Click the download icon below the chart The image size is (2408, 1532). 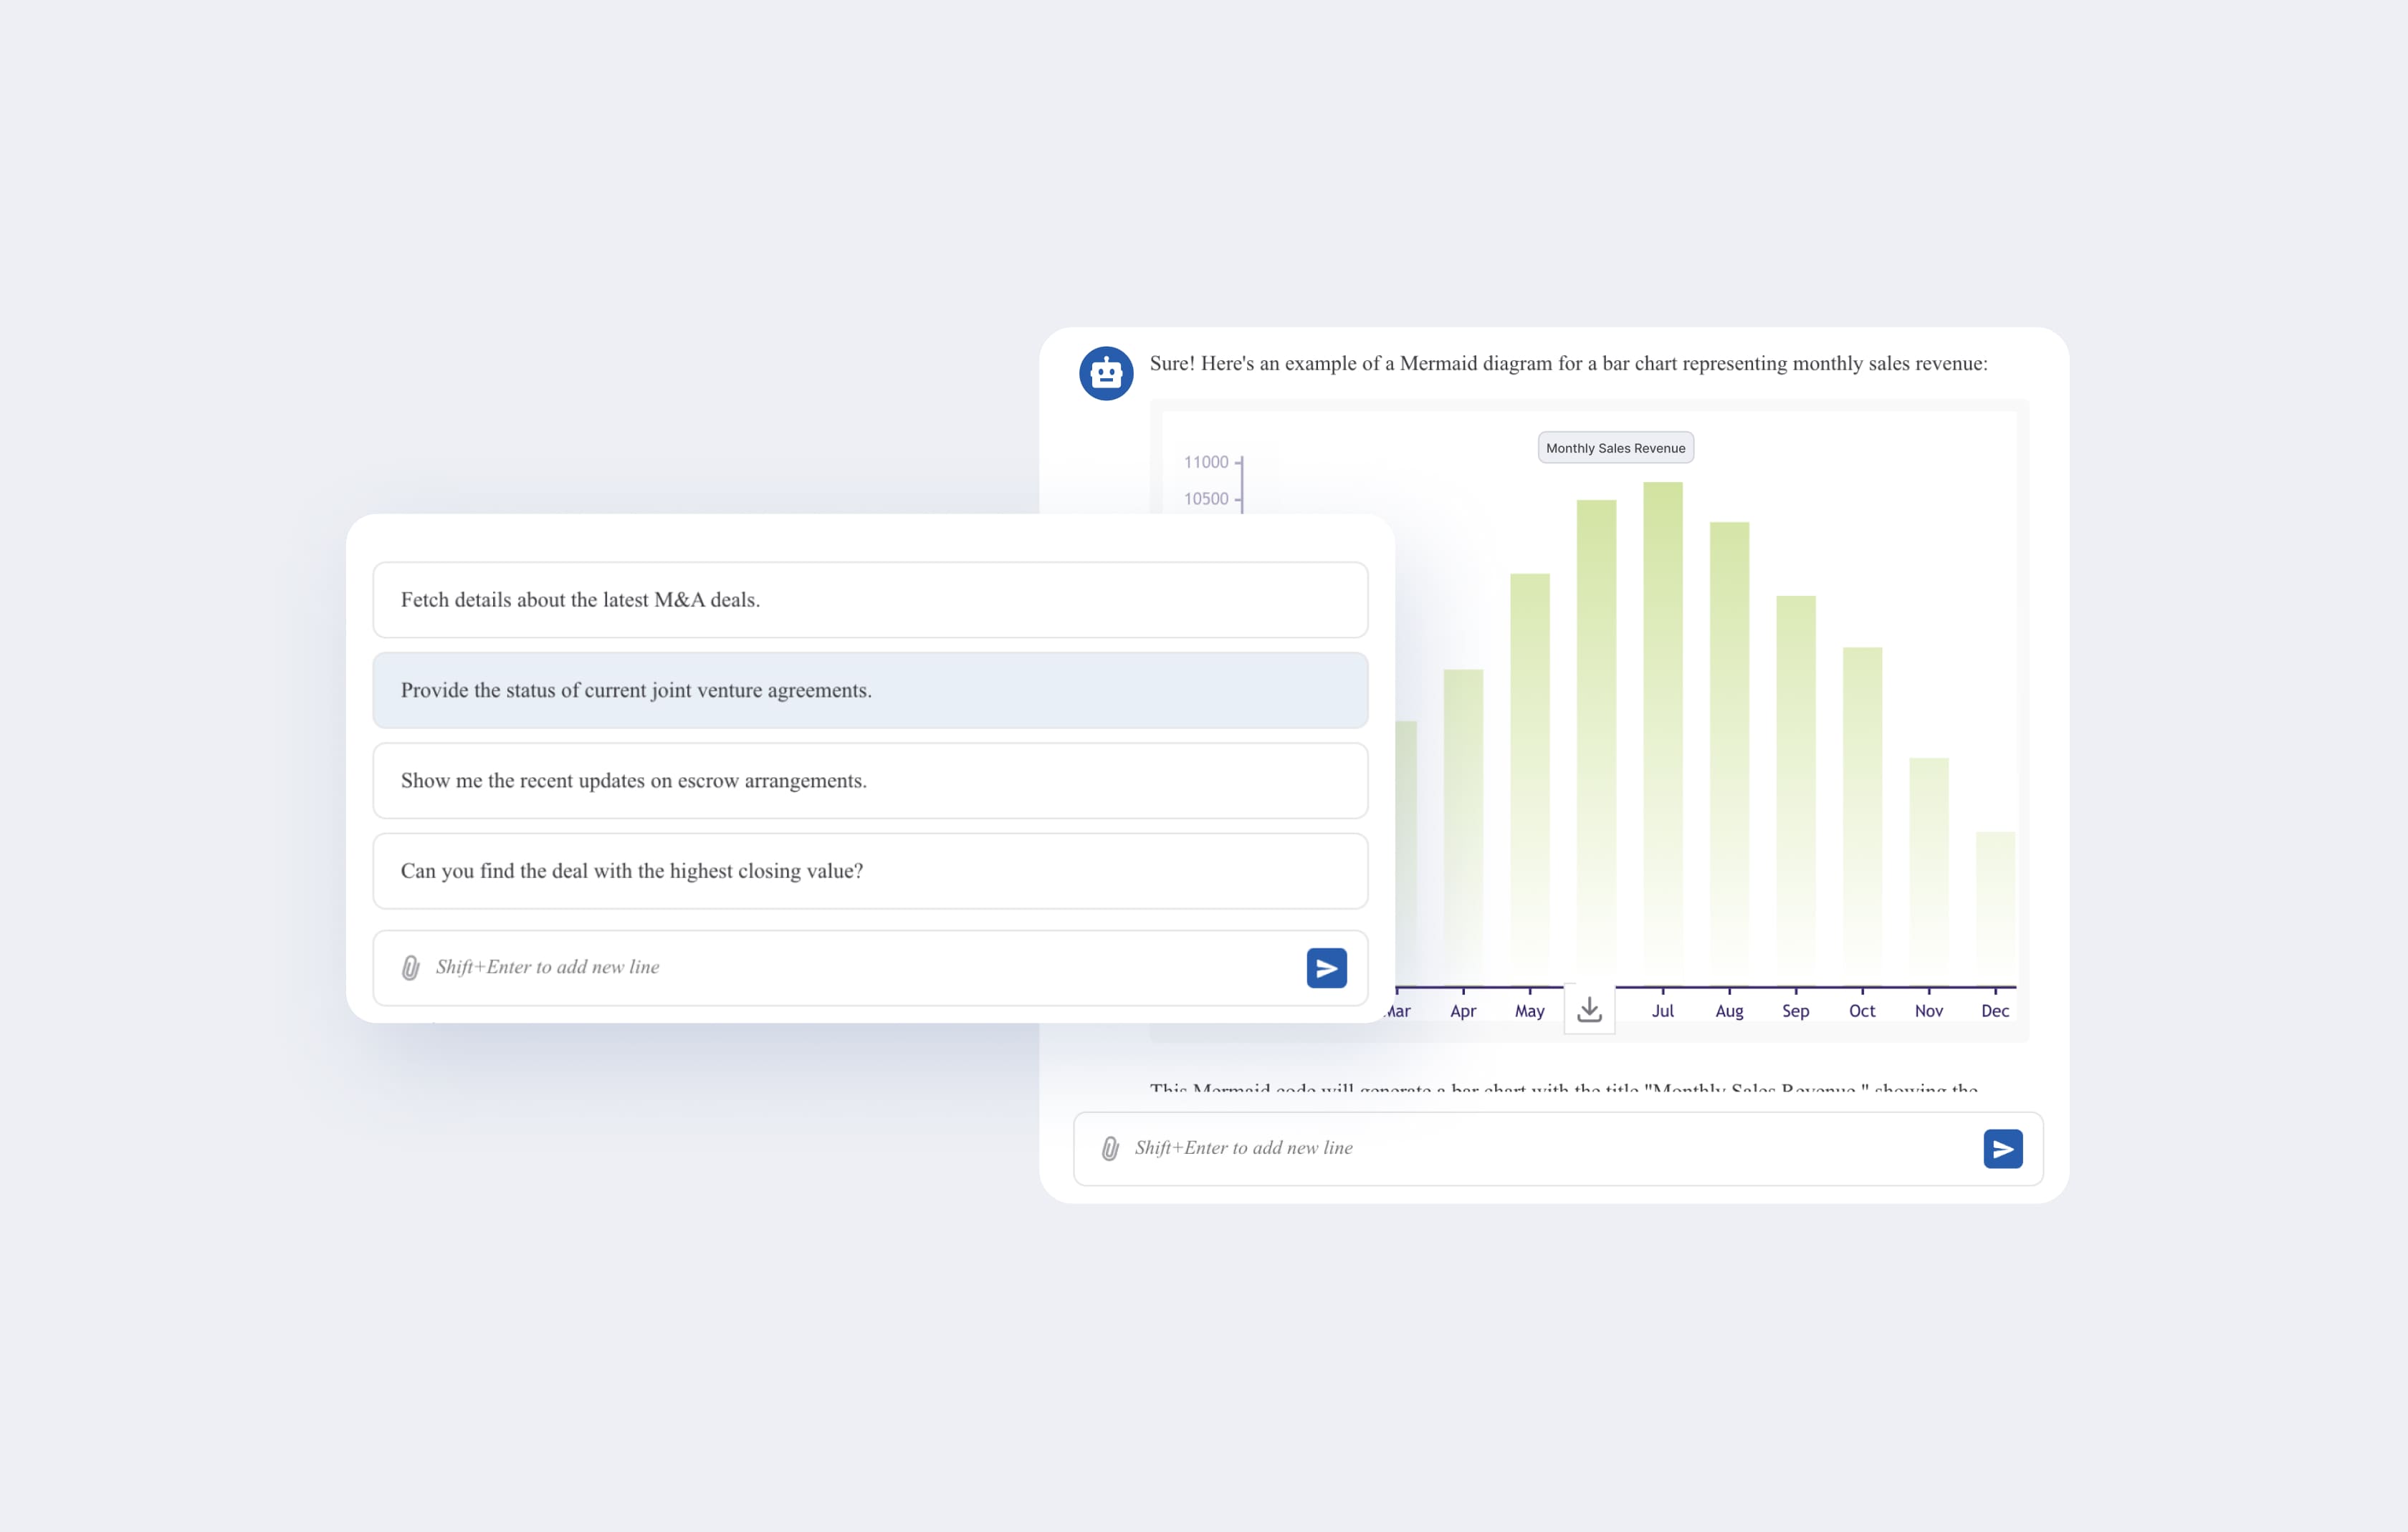point(1589,1009)
